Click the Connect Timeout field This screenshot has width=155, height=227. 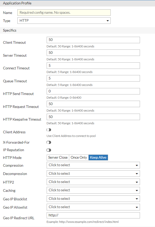pos(93,65)
